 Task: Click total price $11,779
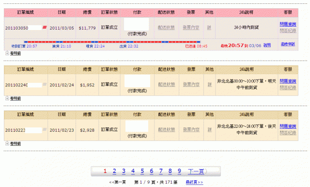[x=87, y=28]
